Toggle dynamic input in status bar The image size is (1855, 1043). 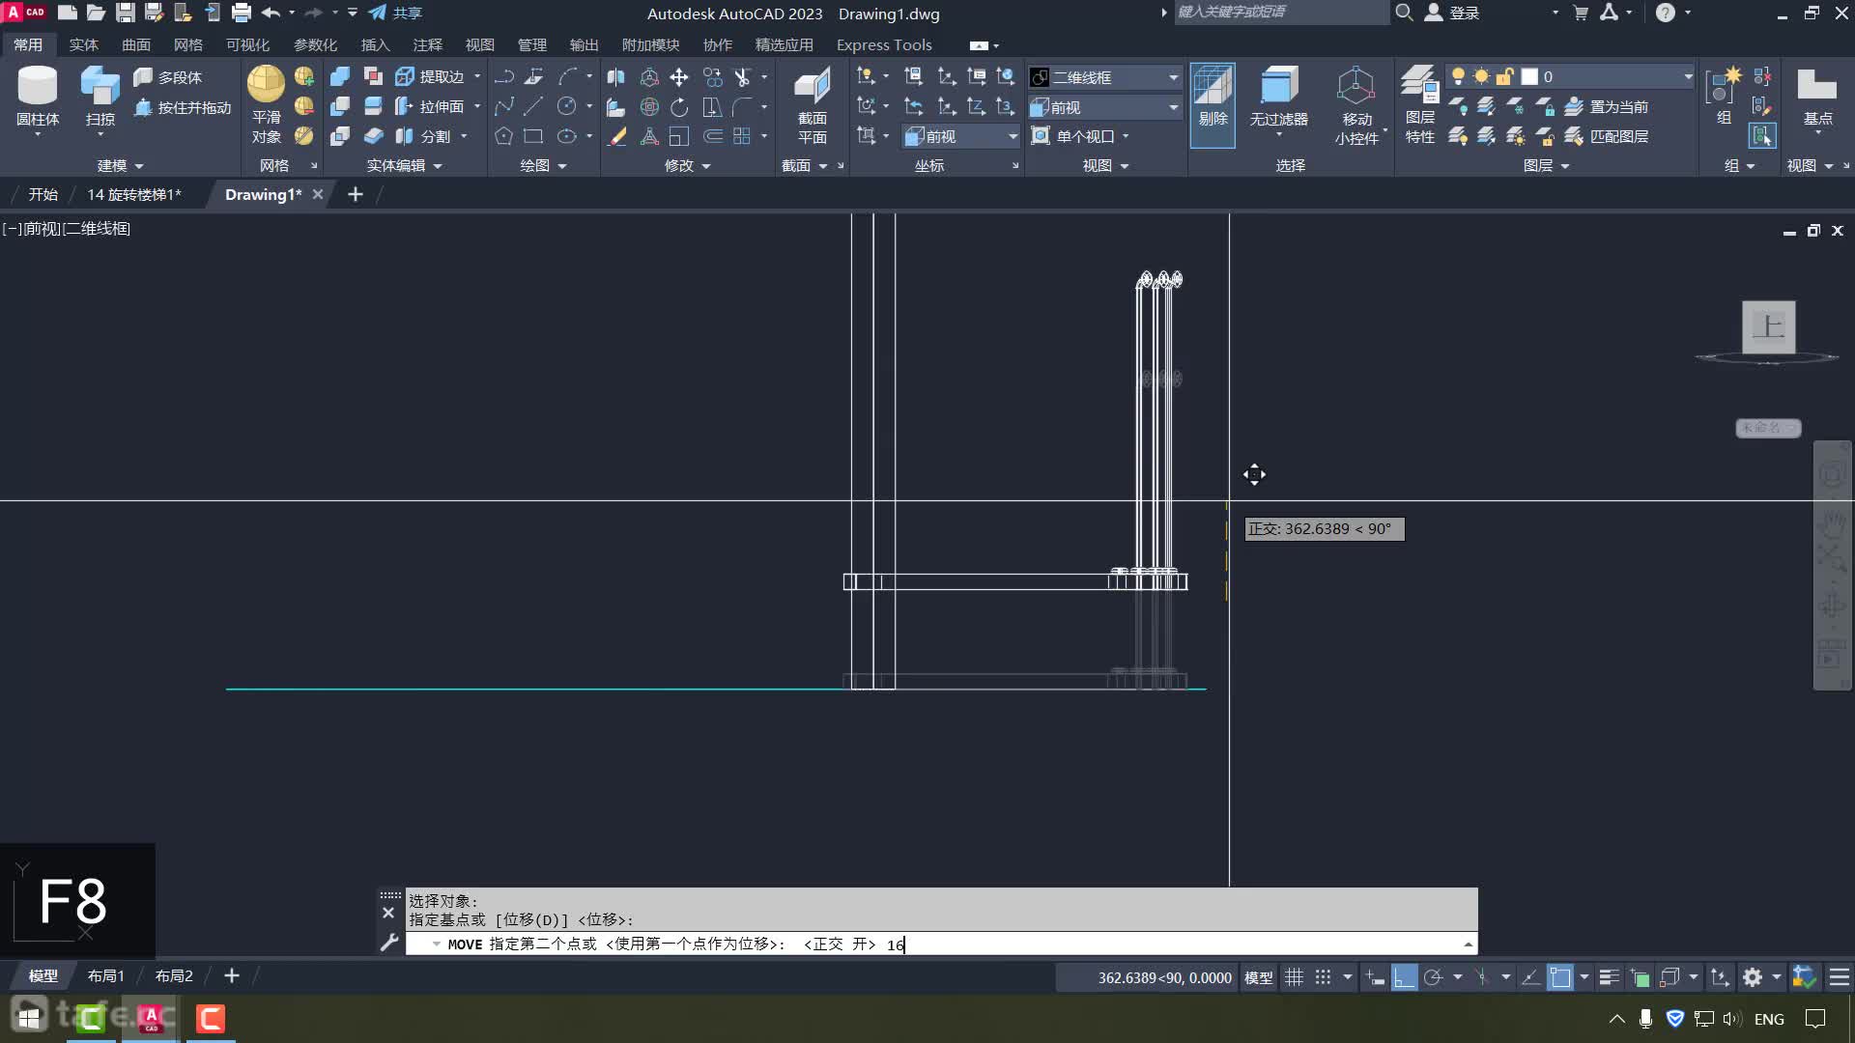click(1375, 977)
